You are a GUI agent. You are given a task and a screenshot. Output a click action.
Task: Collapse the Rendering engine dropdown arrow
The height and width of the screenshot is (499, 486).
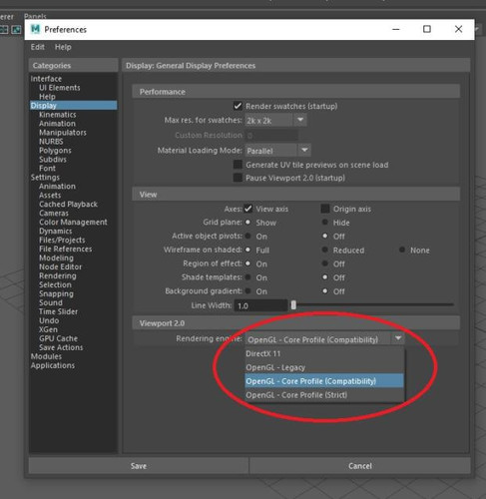coord(398,338)
